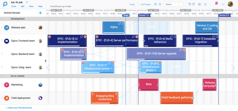The height and width of the screenshot is (111, 238).
Task: Select the pink Beta marketing block
Action: [148, 85]
